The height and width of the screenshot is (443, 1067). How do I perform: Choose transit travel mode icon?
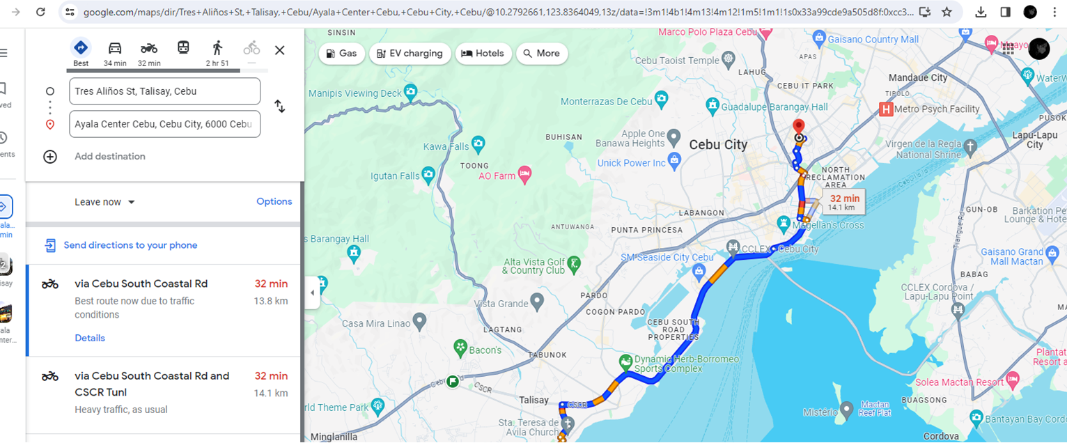183,48
